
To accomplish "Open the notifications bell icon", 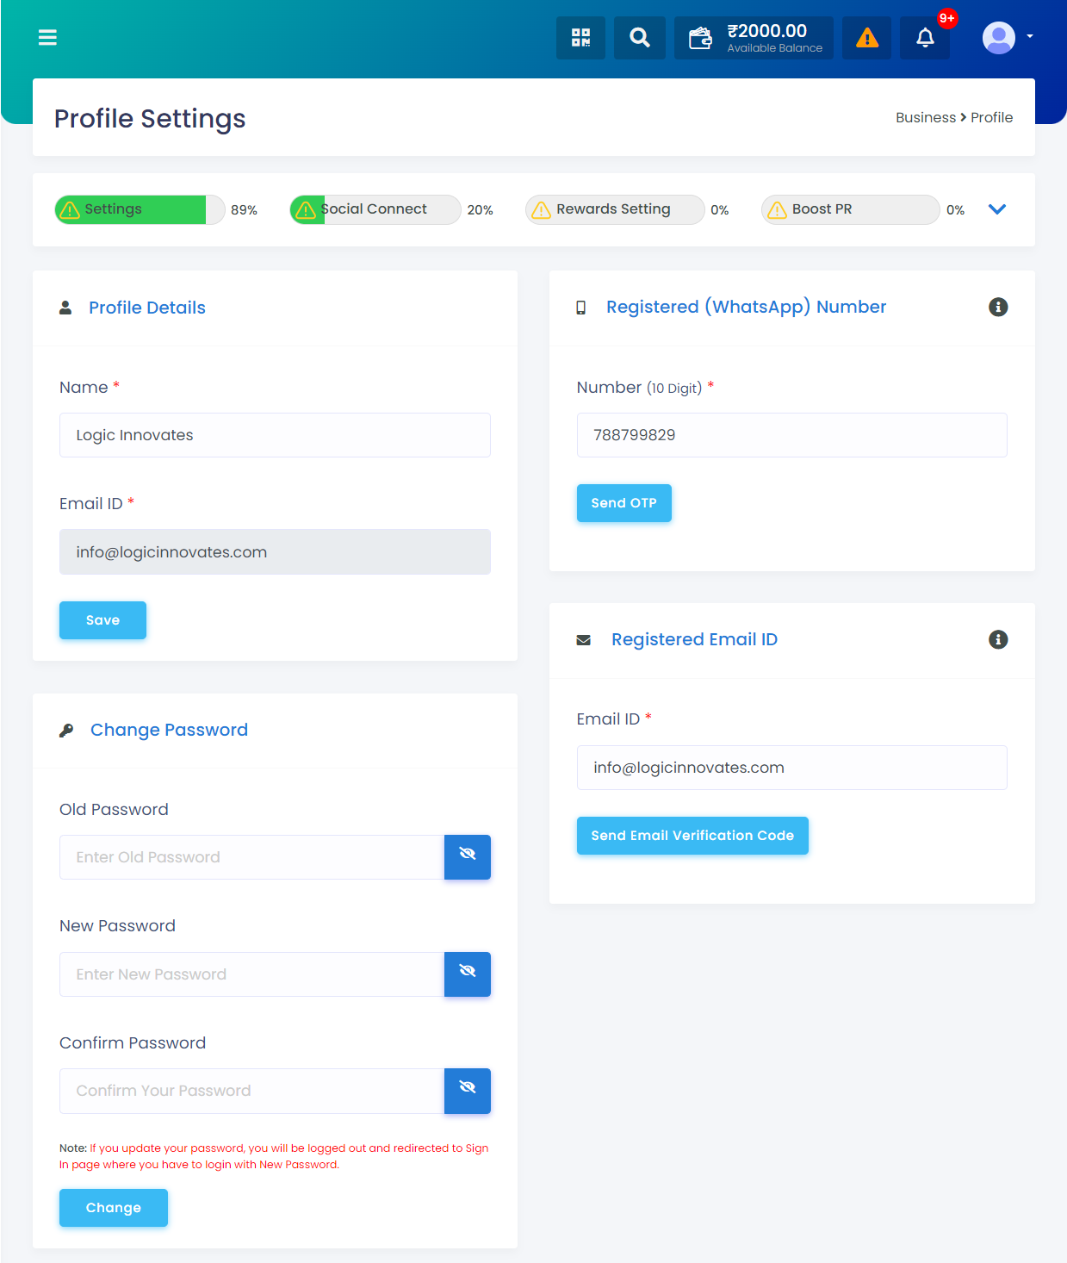I will [925, 38].
